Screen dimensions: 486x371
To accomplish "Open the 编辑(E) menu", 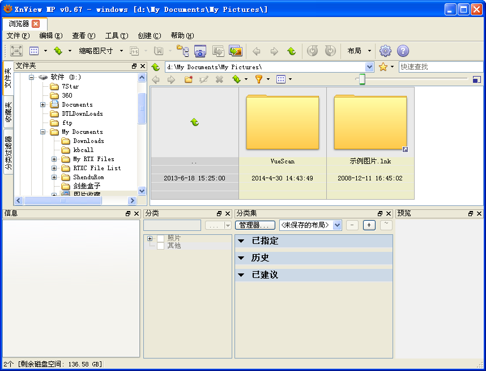I will 51,36.
